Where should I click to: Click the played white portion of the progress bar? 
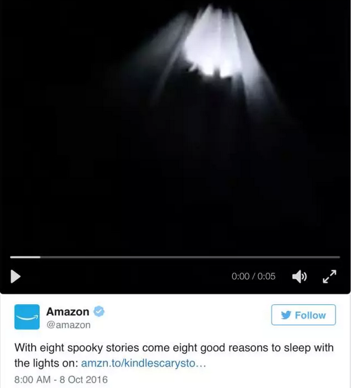coord(25,257)
